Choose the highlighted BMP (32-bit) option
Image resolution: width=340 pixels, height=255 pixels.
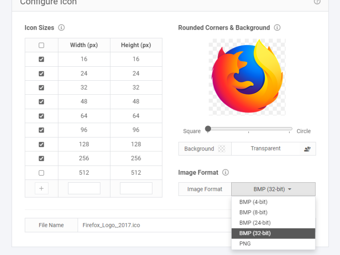pos(273,233)
